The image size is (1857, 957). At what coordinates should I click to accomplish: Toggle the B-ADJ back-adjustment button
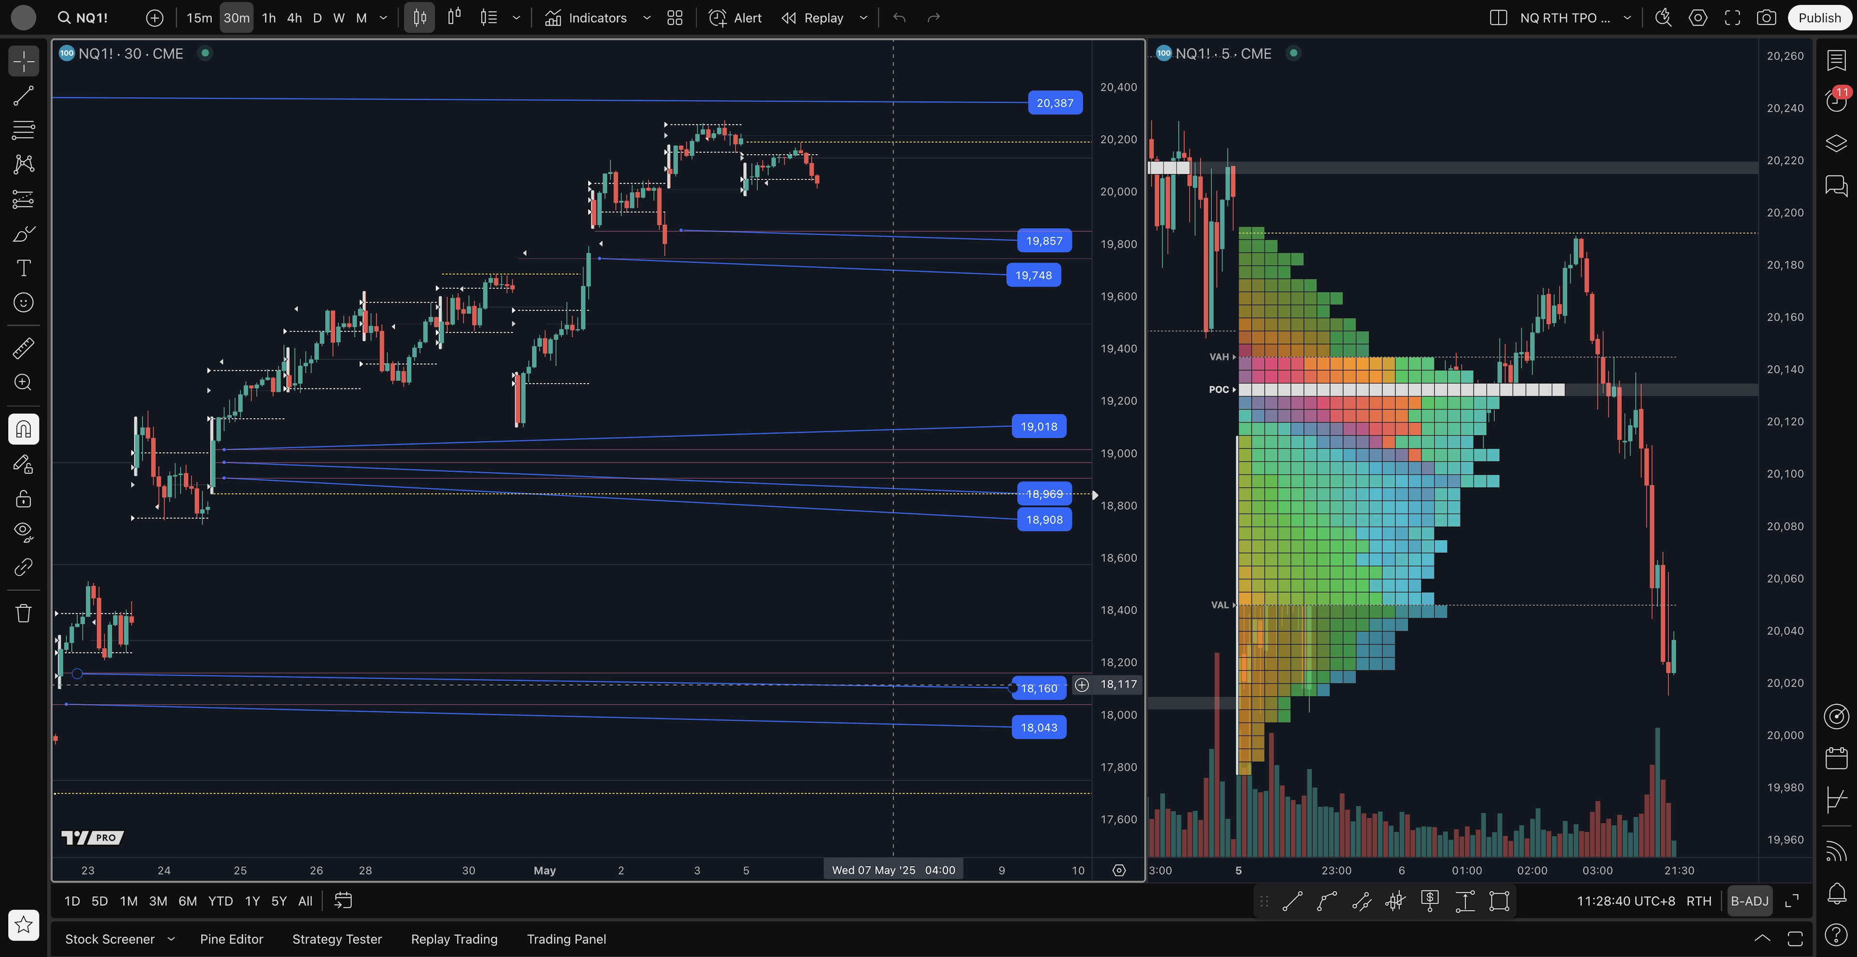tap(1750, 901)
